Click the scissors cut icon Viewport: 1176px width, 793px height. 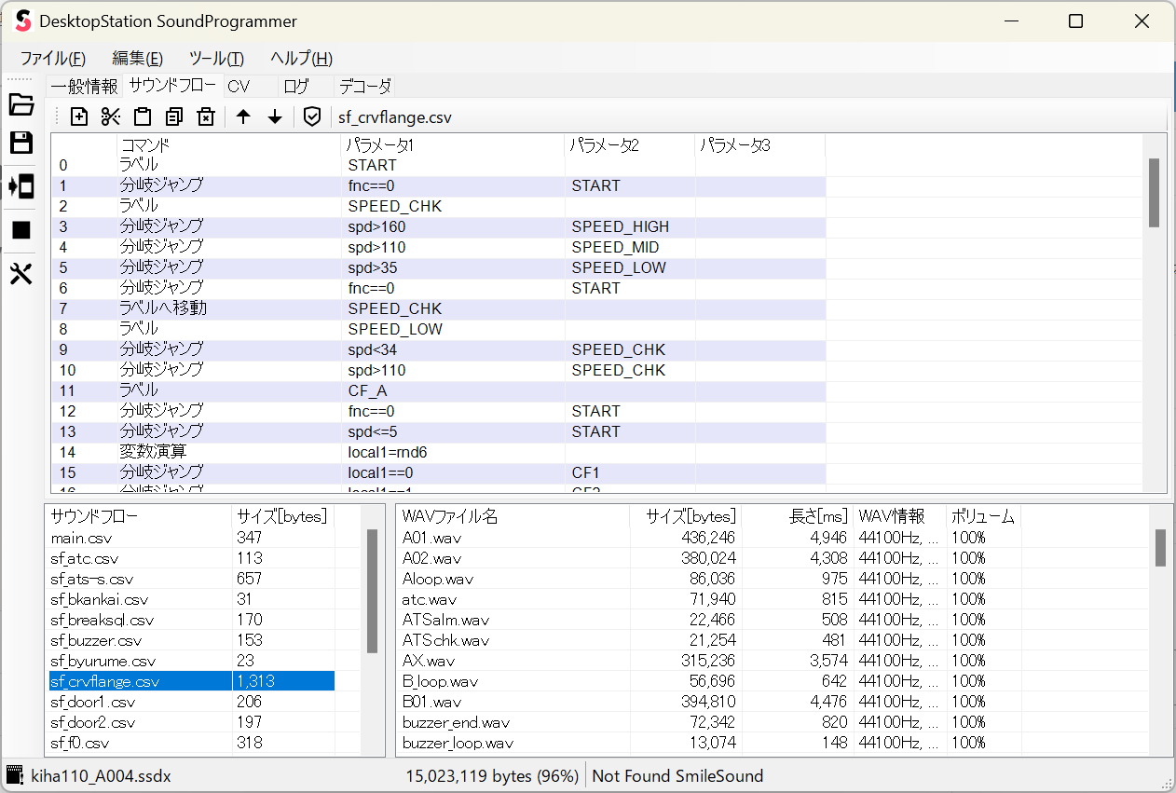point(111,116)
